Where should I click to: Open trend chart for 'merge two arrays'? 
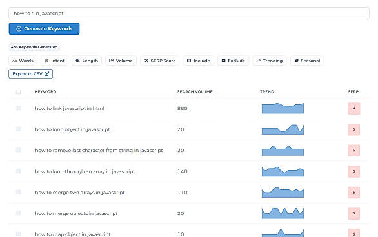283,193
